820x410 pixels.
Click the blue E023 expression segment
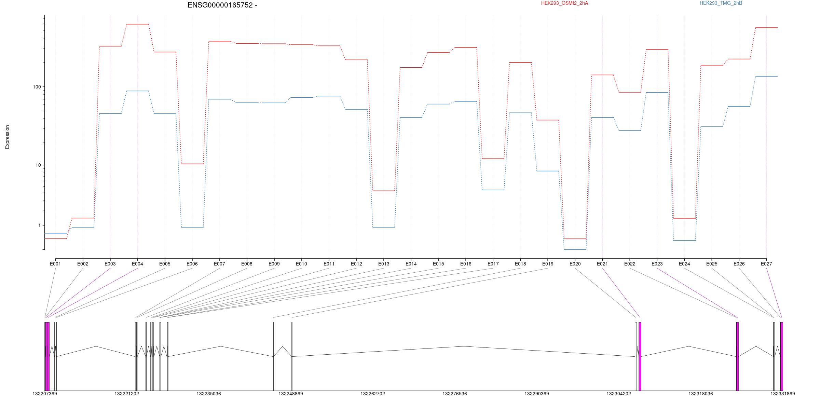657,93
